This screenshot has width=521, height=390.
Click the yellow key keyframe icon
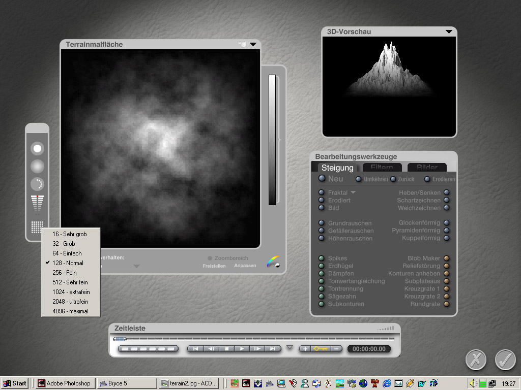[x=321, y=349]
